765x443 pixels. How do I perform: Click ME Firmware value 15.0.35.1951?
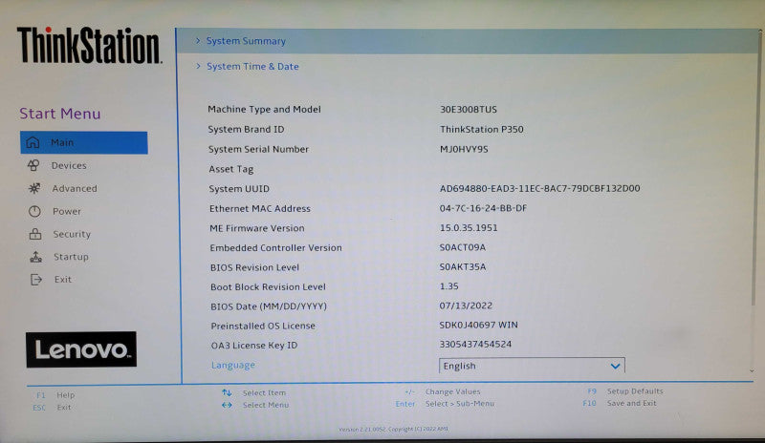pyautogui.click(x=469, y=227)
